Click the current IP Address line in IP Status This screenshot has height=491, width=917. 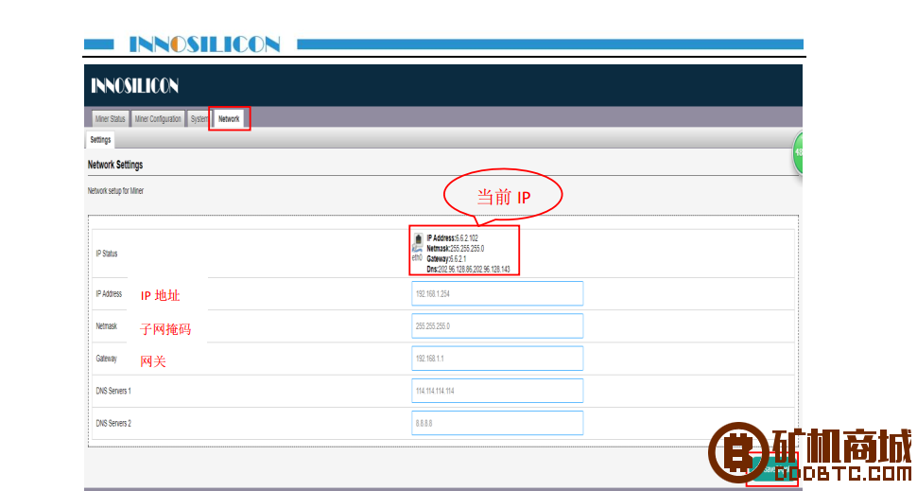453,238
